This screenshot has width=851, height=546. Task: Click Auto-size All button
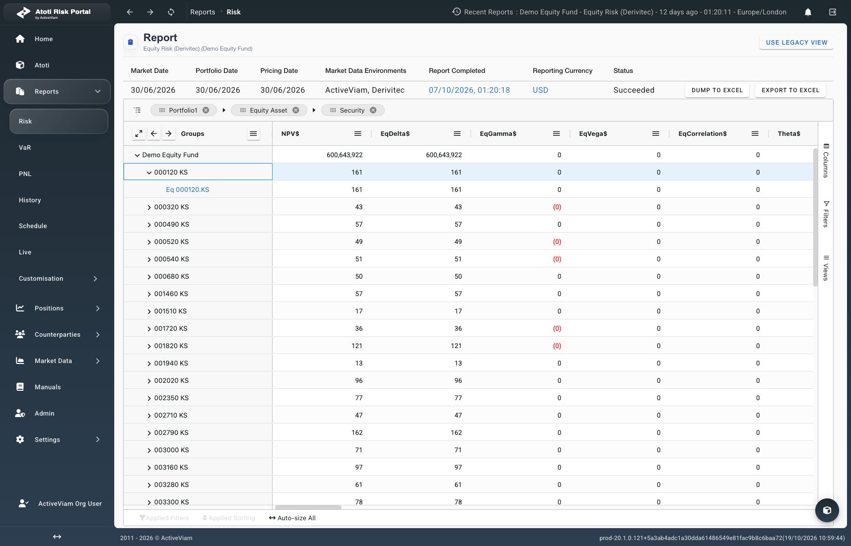[292, 518]
